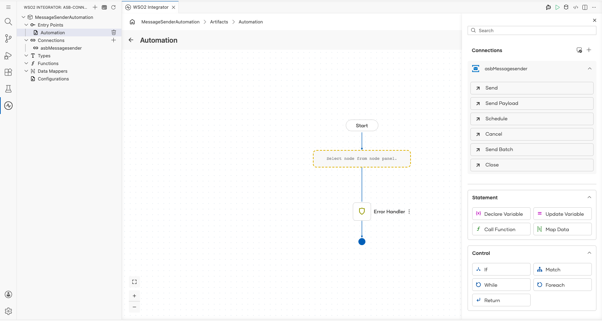Click the add plus icon in sidebar header
Image resolution: width=602 pixels, height=321 pixels.
(x=95, y=7)
